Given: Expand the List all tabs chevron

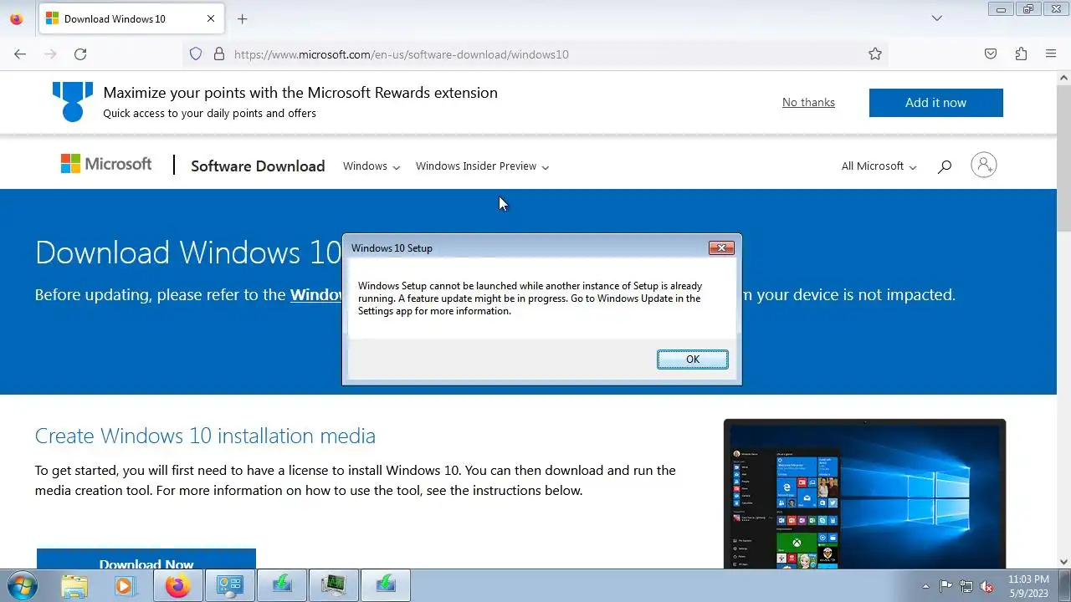Looking at the screenshot, I should pyautogui.click(x=937, y=18).
